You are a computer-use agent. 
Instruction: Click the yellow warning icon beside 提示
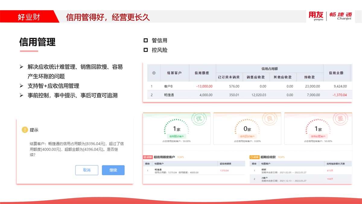pyautogui.click(x=25, y=130)
